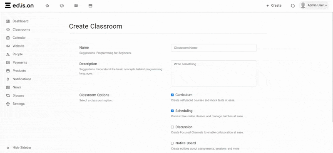Click the Notifications bell icon in sidebar
The width and height of the screenshot is (333, 153).
[x=8, y=79]
